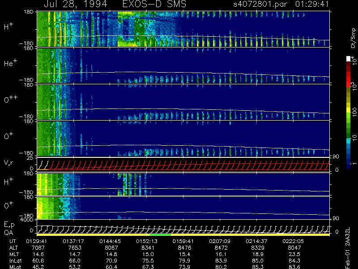The width and height of the screenshot is (358, 269).
Task: Click altitude value '8476'
Action: click(184, 248)
